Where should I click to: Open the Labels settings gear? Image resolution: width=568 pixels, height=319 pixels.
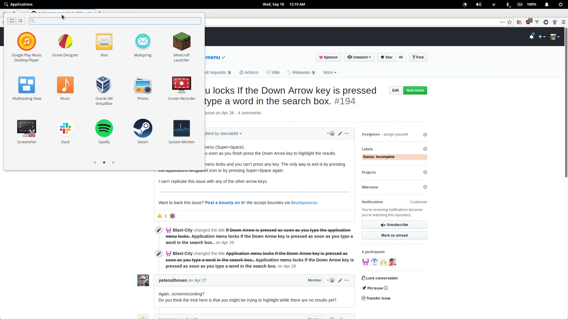[x=425, y=149]
